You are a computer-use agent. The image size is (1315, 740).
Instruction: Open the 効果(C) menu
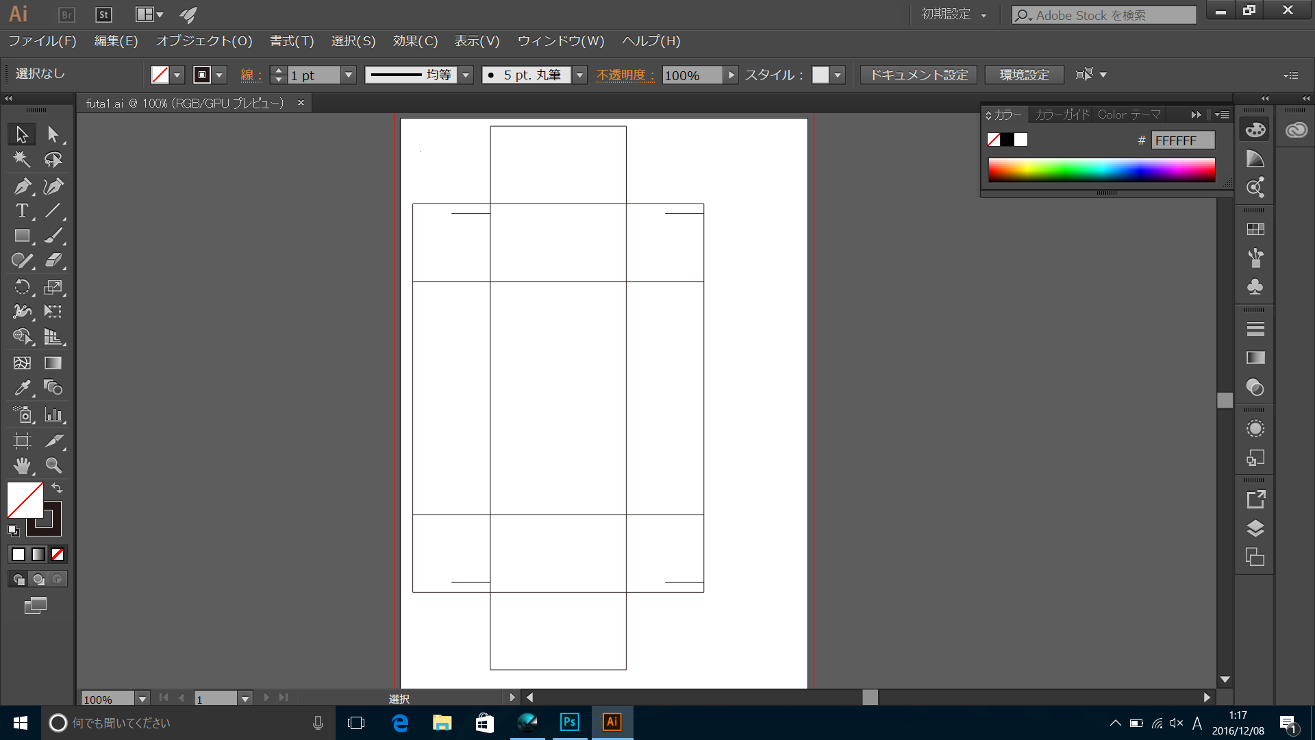coord(415,41)
